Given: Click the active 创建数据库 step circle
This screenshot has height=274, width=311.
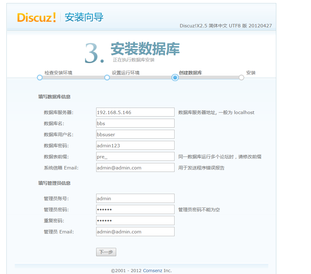Looking at the screenshot, I should 175,77.
